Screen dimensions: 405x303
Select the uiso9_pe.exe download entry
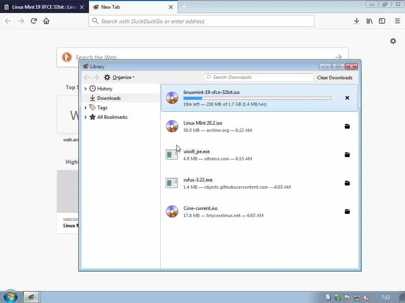[x=259, y=155]
